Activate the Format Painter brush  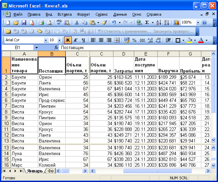[104, 22]
